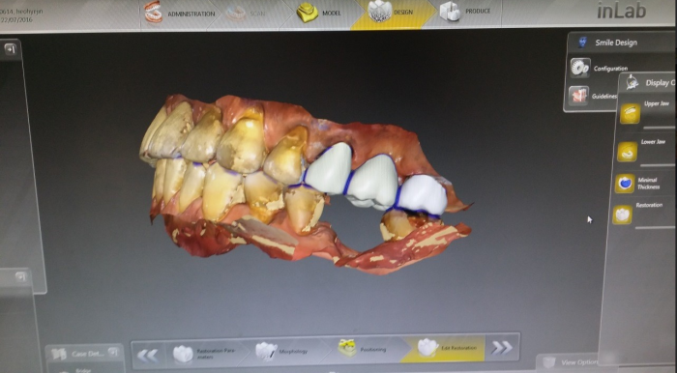Select the middle white bridge pontic
Image resolution: width=677 pixels, height=373 pixels.
click(373, 181)
